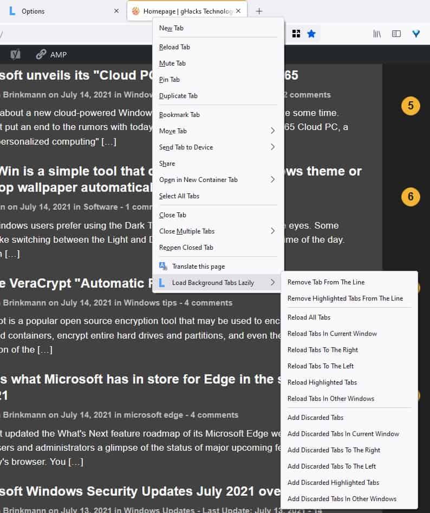Open the Library icon in toolbar
Screen dimensions: 430x513
point(377,34)
